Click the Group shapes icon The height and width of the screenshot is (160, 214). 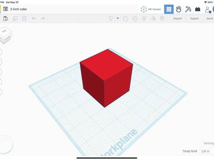click(x=125, y=19)
